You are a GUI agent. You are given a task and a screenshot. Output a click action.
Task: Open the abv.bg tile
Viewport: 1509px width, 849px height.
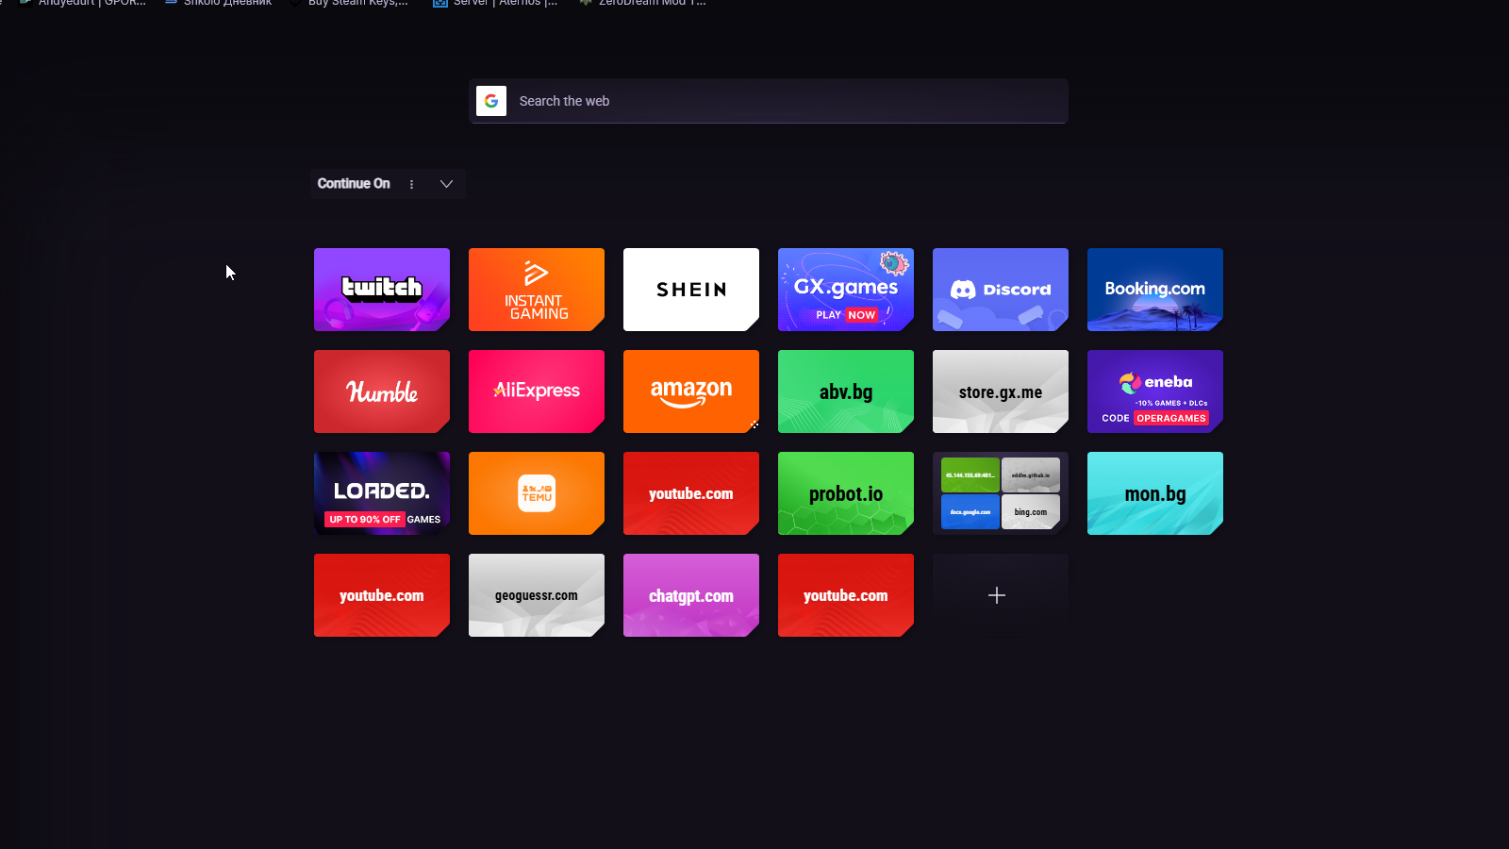tap(846, 391)
